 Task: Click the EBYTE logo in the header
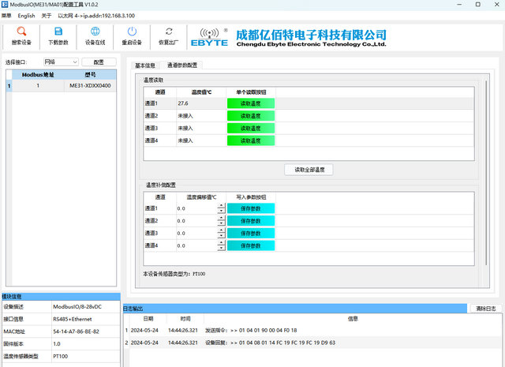(x=211, y=38)
